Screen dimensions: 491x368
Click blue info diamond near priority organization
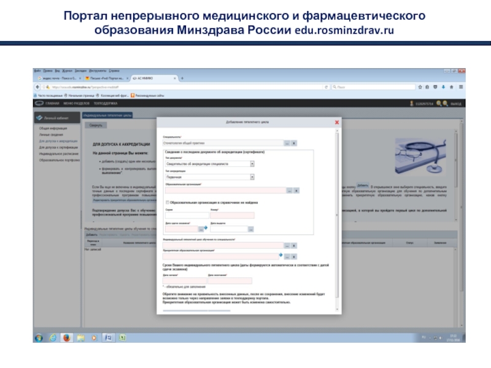[x=280, y=255]
